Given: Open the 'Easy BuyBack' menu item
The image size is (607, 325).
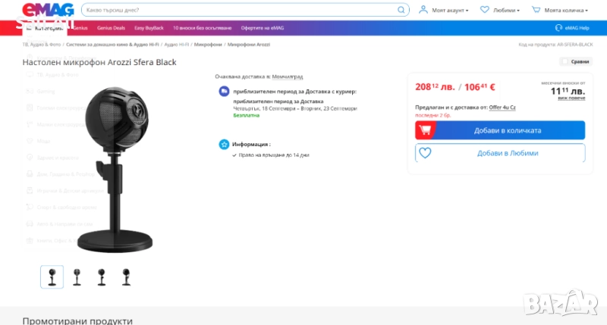Looking at the screenshot, I should pos(149,27).
